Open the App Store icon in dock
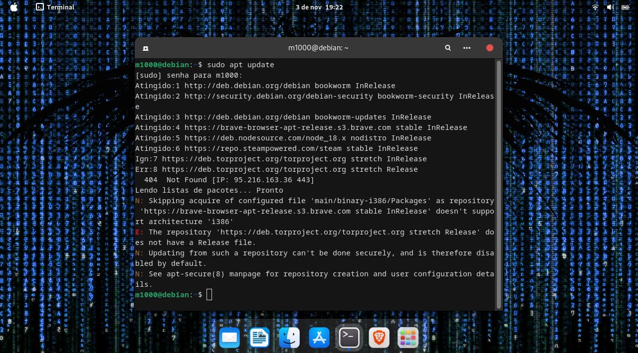Screen dimensions: 638x353 [319, 338]
